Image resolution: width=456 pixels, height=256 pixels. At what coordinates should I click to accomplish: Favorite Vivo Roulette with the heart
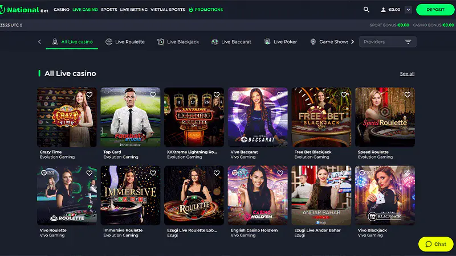(x=89, y=173)
